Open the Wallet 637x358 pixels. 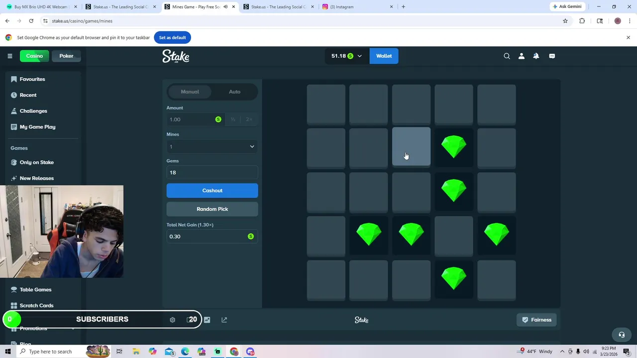click(384, 56)
